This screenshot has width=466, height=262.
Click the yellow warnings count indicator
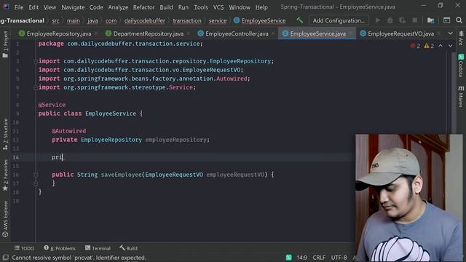point(429,46)
